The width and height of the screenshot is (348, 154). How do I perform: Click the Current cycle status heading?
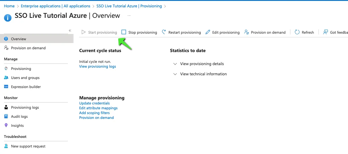(100, 51)
